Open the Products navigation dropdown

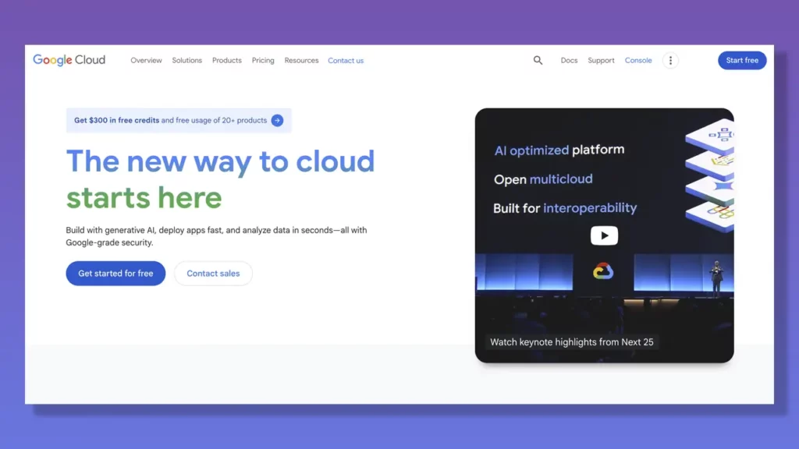[x=226, y=60]
